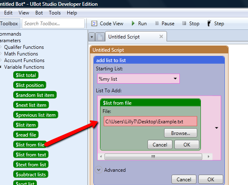This screenshot has height=185, width=248.
Task: Open the script tabs dropdown arrow
Action: 92,37
